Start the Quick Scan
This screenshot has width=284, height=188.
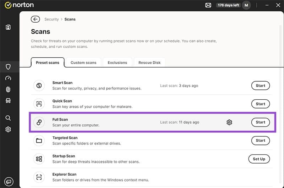click(x=261, y=104)
